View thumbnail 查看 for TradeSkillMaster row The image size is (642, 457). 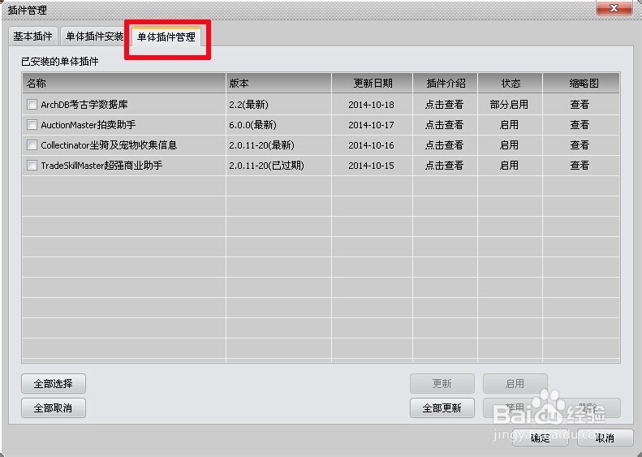tap(580, 166)
